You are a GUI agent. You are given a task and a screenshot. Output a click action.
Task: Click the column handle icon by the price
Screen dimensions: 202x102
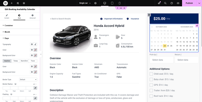pyautogui.click(x=149, y=15)
